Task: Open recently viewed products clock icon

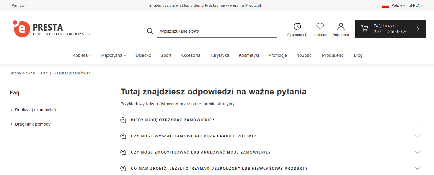Action: pos(297,27)
